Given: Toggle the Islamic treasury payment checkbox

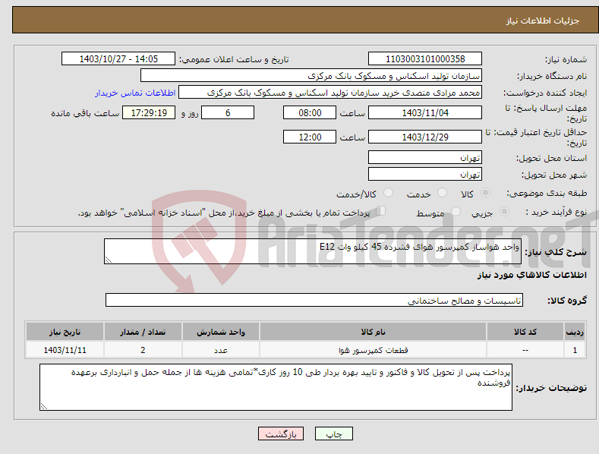Looking at the screenshot, I should point(380,211).
